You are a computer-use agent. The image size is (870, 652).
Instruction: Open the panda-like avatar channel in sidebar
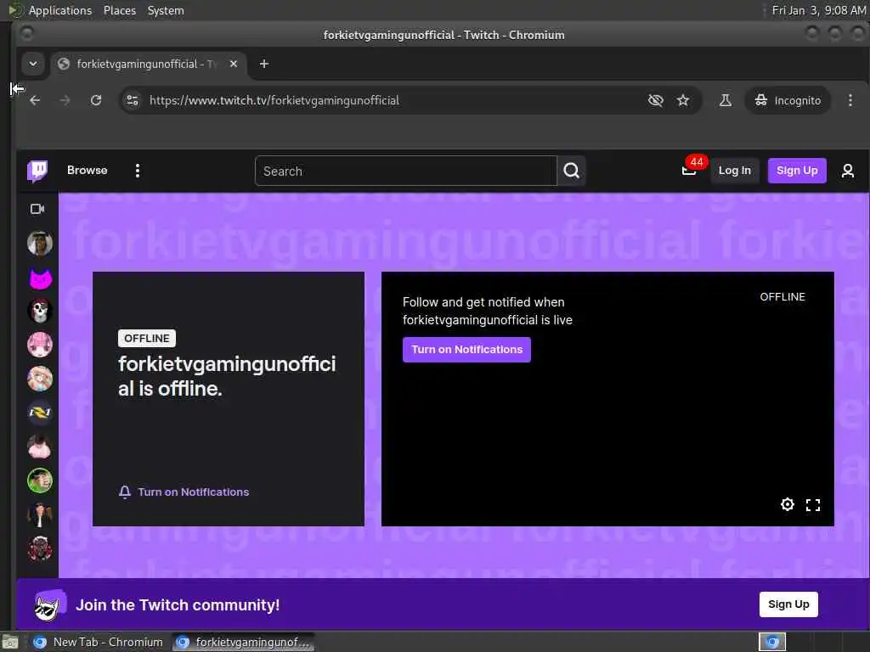coord(40,311)
